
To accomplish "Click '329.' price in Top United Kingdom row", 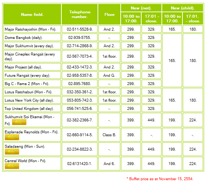I will click(151, 109).
